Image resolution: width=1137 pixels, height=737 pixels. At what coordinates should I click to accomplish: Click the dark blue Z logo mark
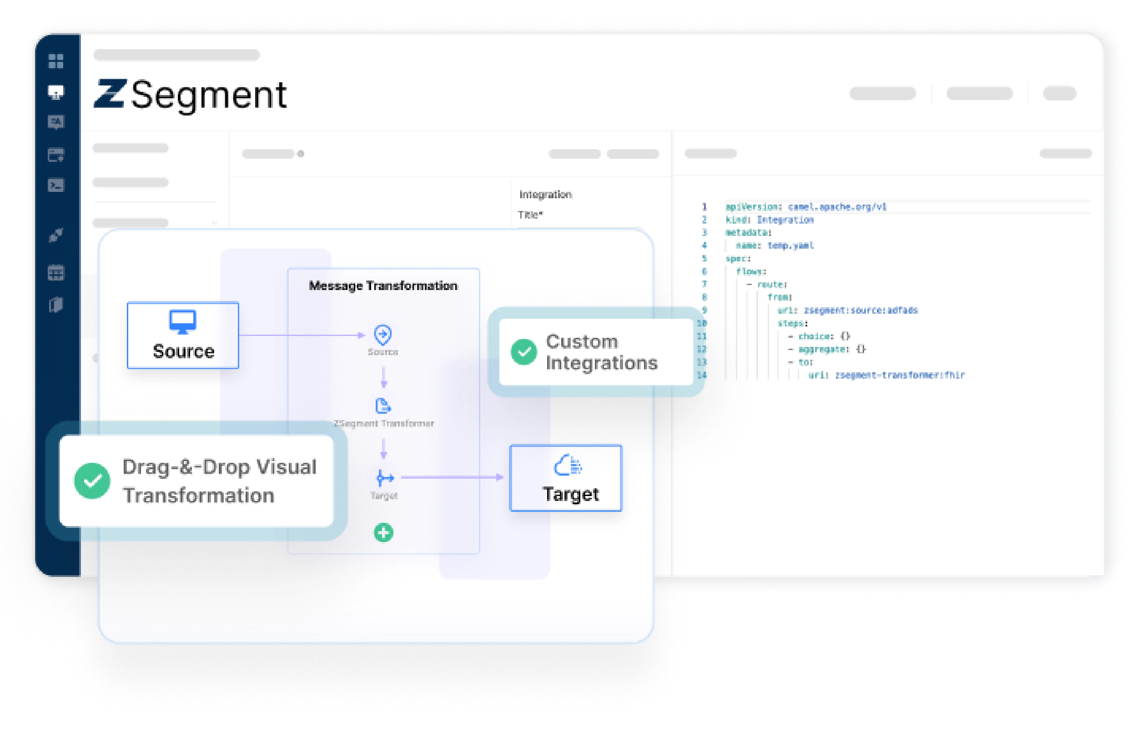(111, 94)
